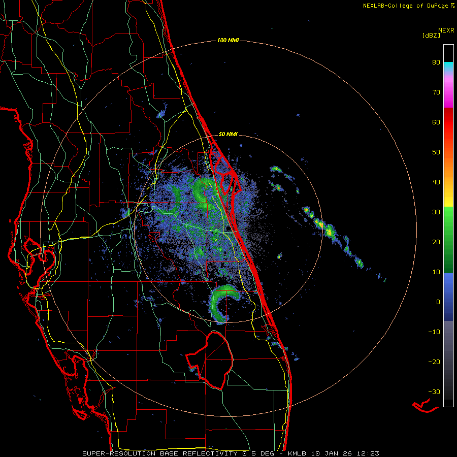The width and height of the screenshot is (457, 457).
Task: Click the 20 value on the dBZ scale
Action: [x=436, y=242]
